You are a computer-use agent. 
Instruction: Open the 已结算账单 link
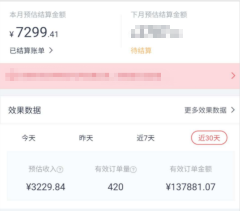coord(27,51)
